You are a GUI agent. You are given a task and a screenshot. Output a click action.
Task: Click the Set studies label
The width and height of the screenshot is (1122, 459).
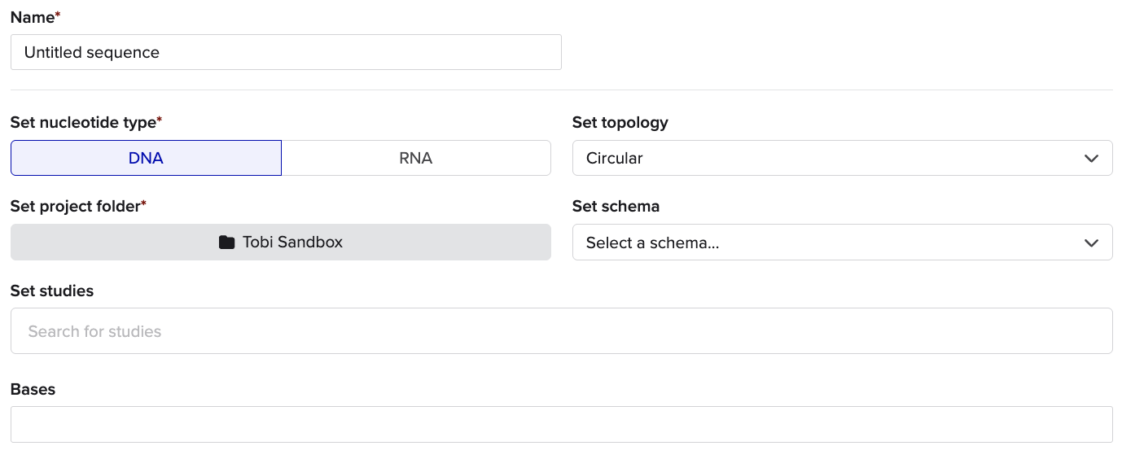click(x=52, y=291)
